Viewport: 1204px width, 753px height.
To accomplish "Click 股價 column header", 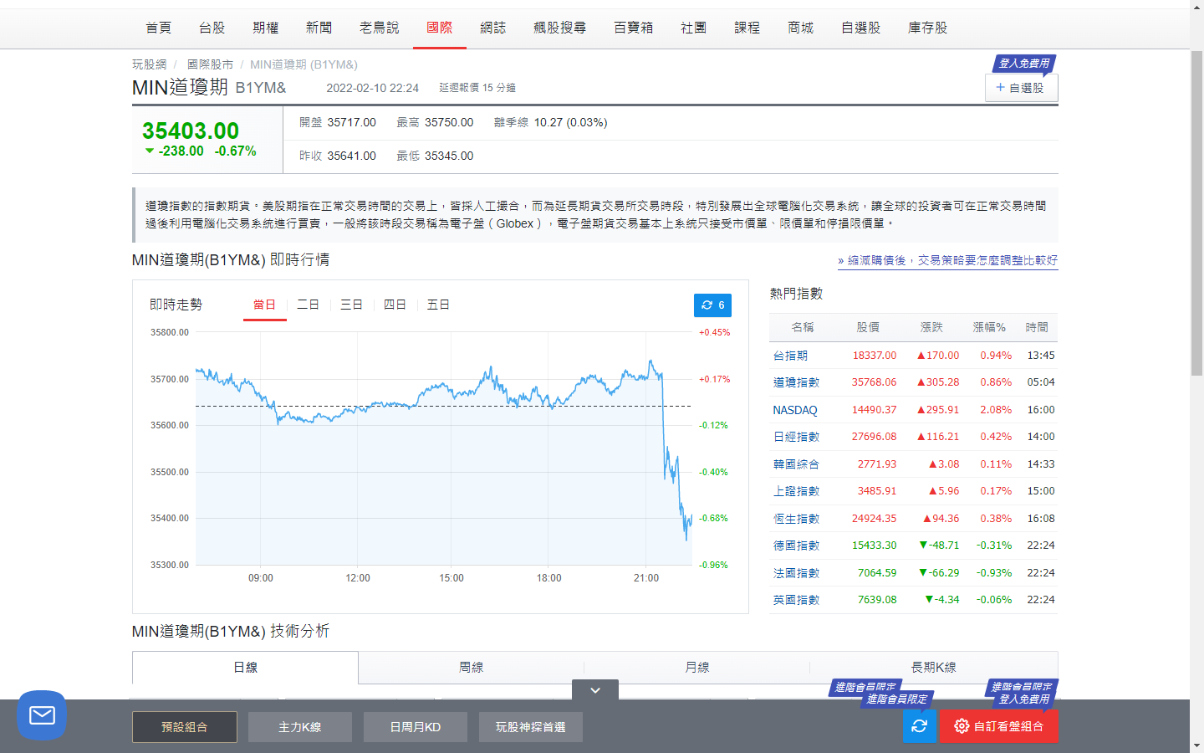I will [x=868, y=327].
